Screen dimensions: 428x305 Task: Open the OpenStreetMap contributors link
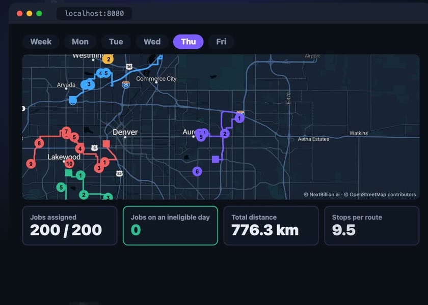click(x=380, y=194)
